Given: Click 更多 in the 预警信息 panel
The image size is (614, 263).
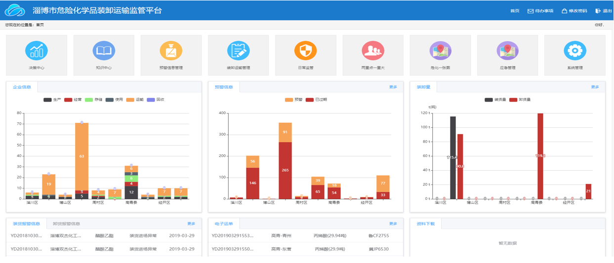Looking at the screenshot, I should coord(393,87).
